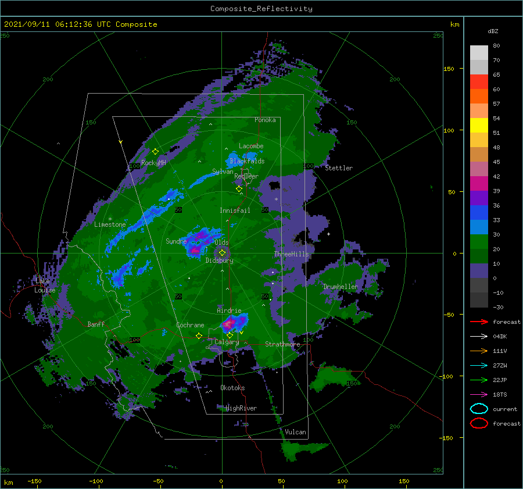Click the Ponoka town label
This screenshot has height=489, width=523.
265,120
